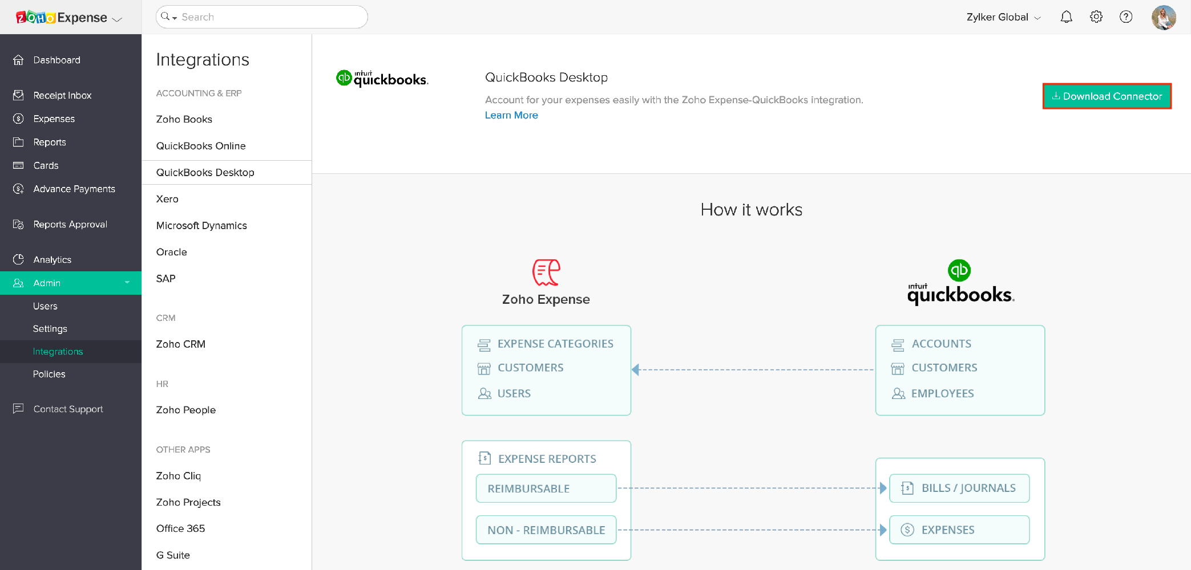Click the Cards icon in sidebar
The image size is (1191, 570).
coord(18,165)
